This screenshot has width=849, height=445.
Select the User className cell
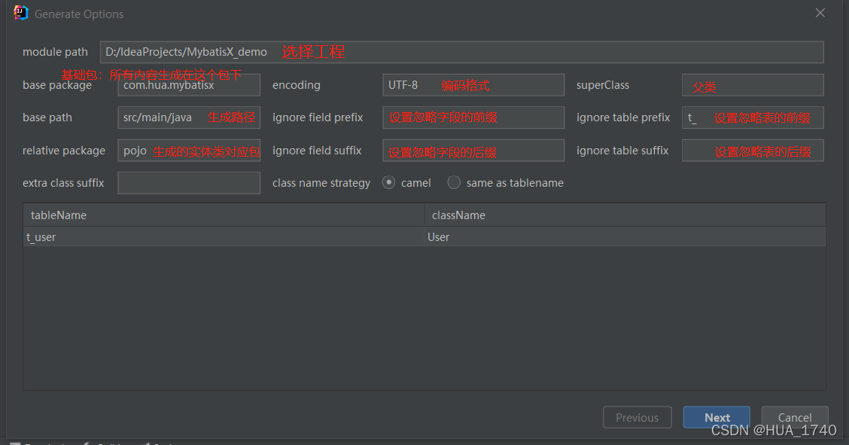[x=625, y=237]
